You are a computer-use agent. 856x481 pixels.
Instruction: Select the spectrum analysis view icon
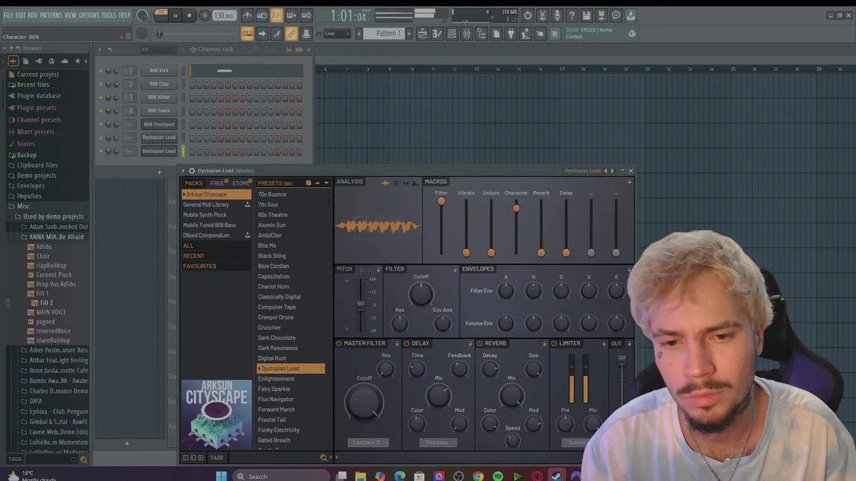point(415,183)
